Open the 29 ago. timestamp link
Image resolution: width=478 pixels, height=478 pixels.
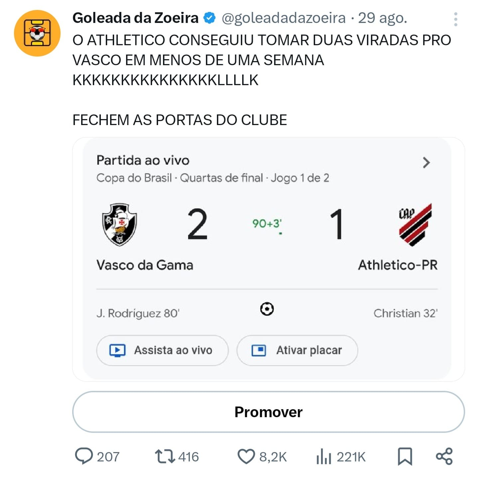pyautogui.click(x=383, y=18)
